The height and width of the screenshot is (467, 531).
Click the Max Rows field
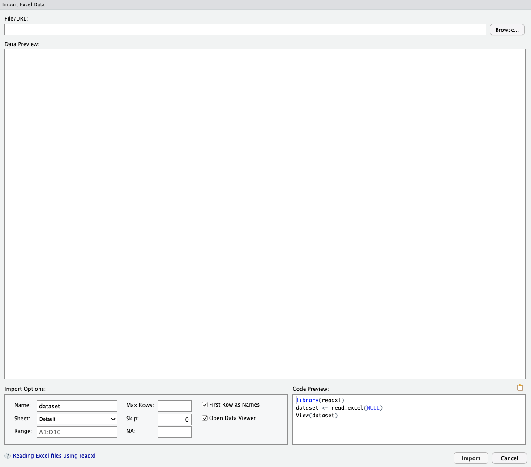[174, 406]
